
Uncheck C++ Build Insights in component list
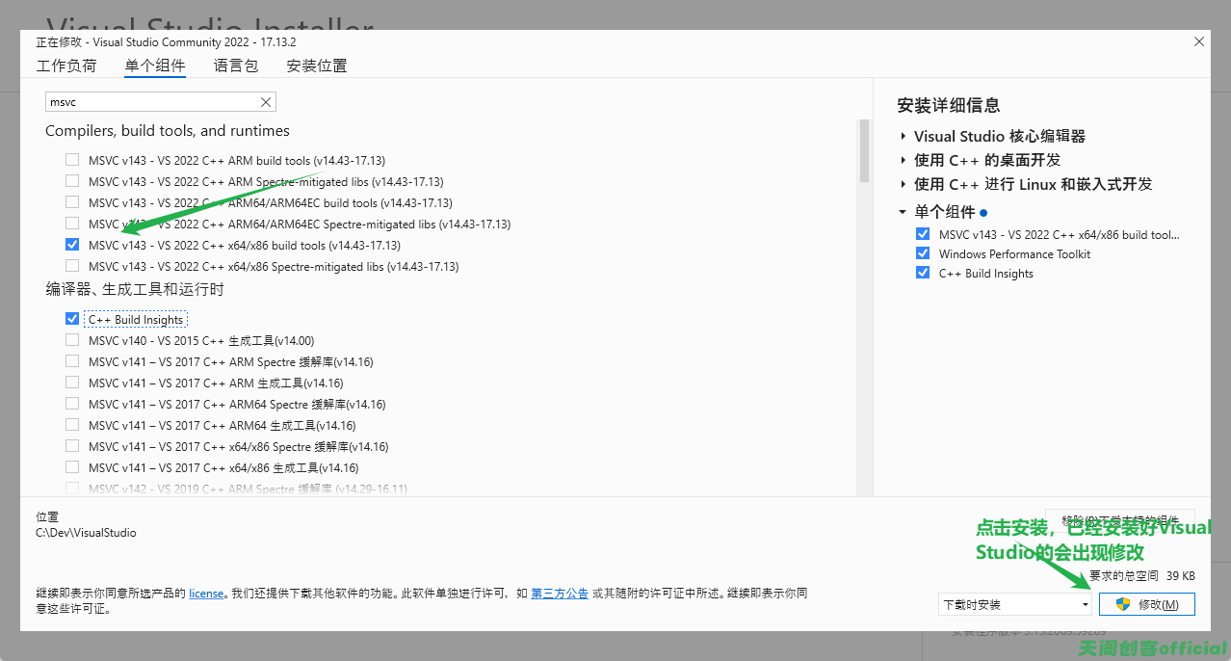[72, 319]
